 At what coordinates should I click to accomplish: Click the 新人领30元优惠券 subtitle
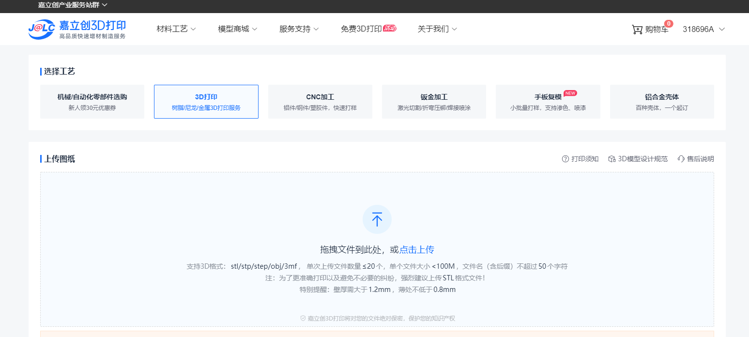click(x=92, y=108)
